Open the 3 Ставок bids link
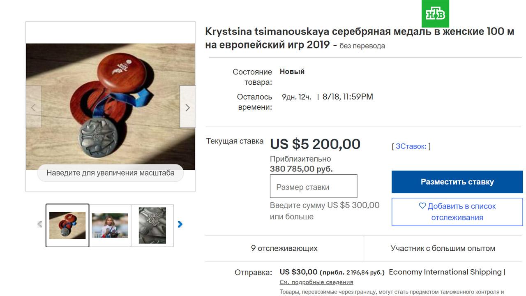526x296 pixels. coord(411,146)
